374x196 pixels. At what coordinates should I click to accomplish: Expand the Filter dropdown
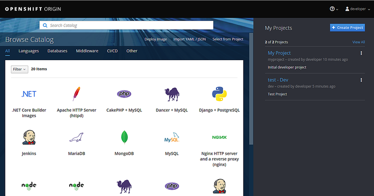pos(19,69)
